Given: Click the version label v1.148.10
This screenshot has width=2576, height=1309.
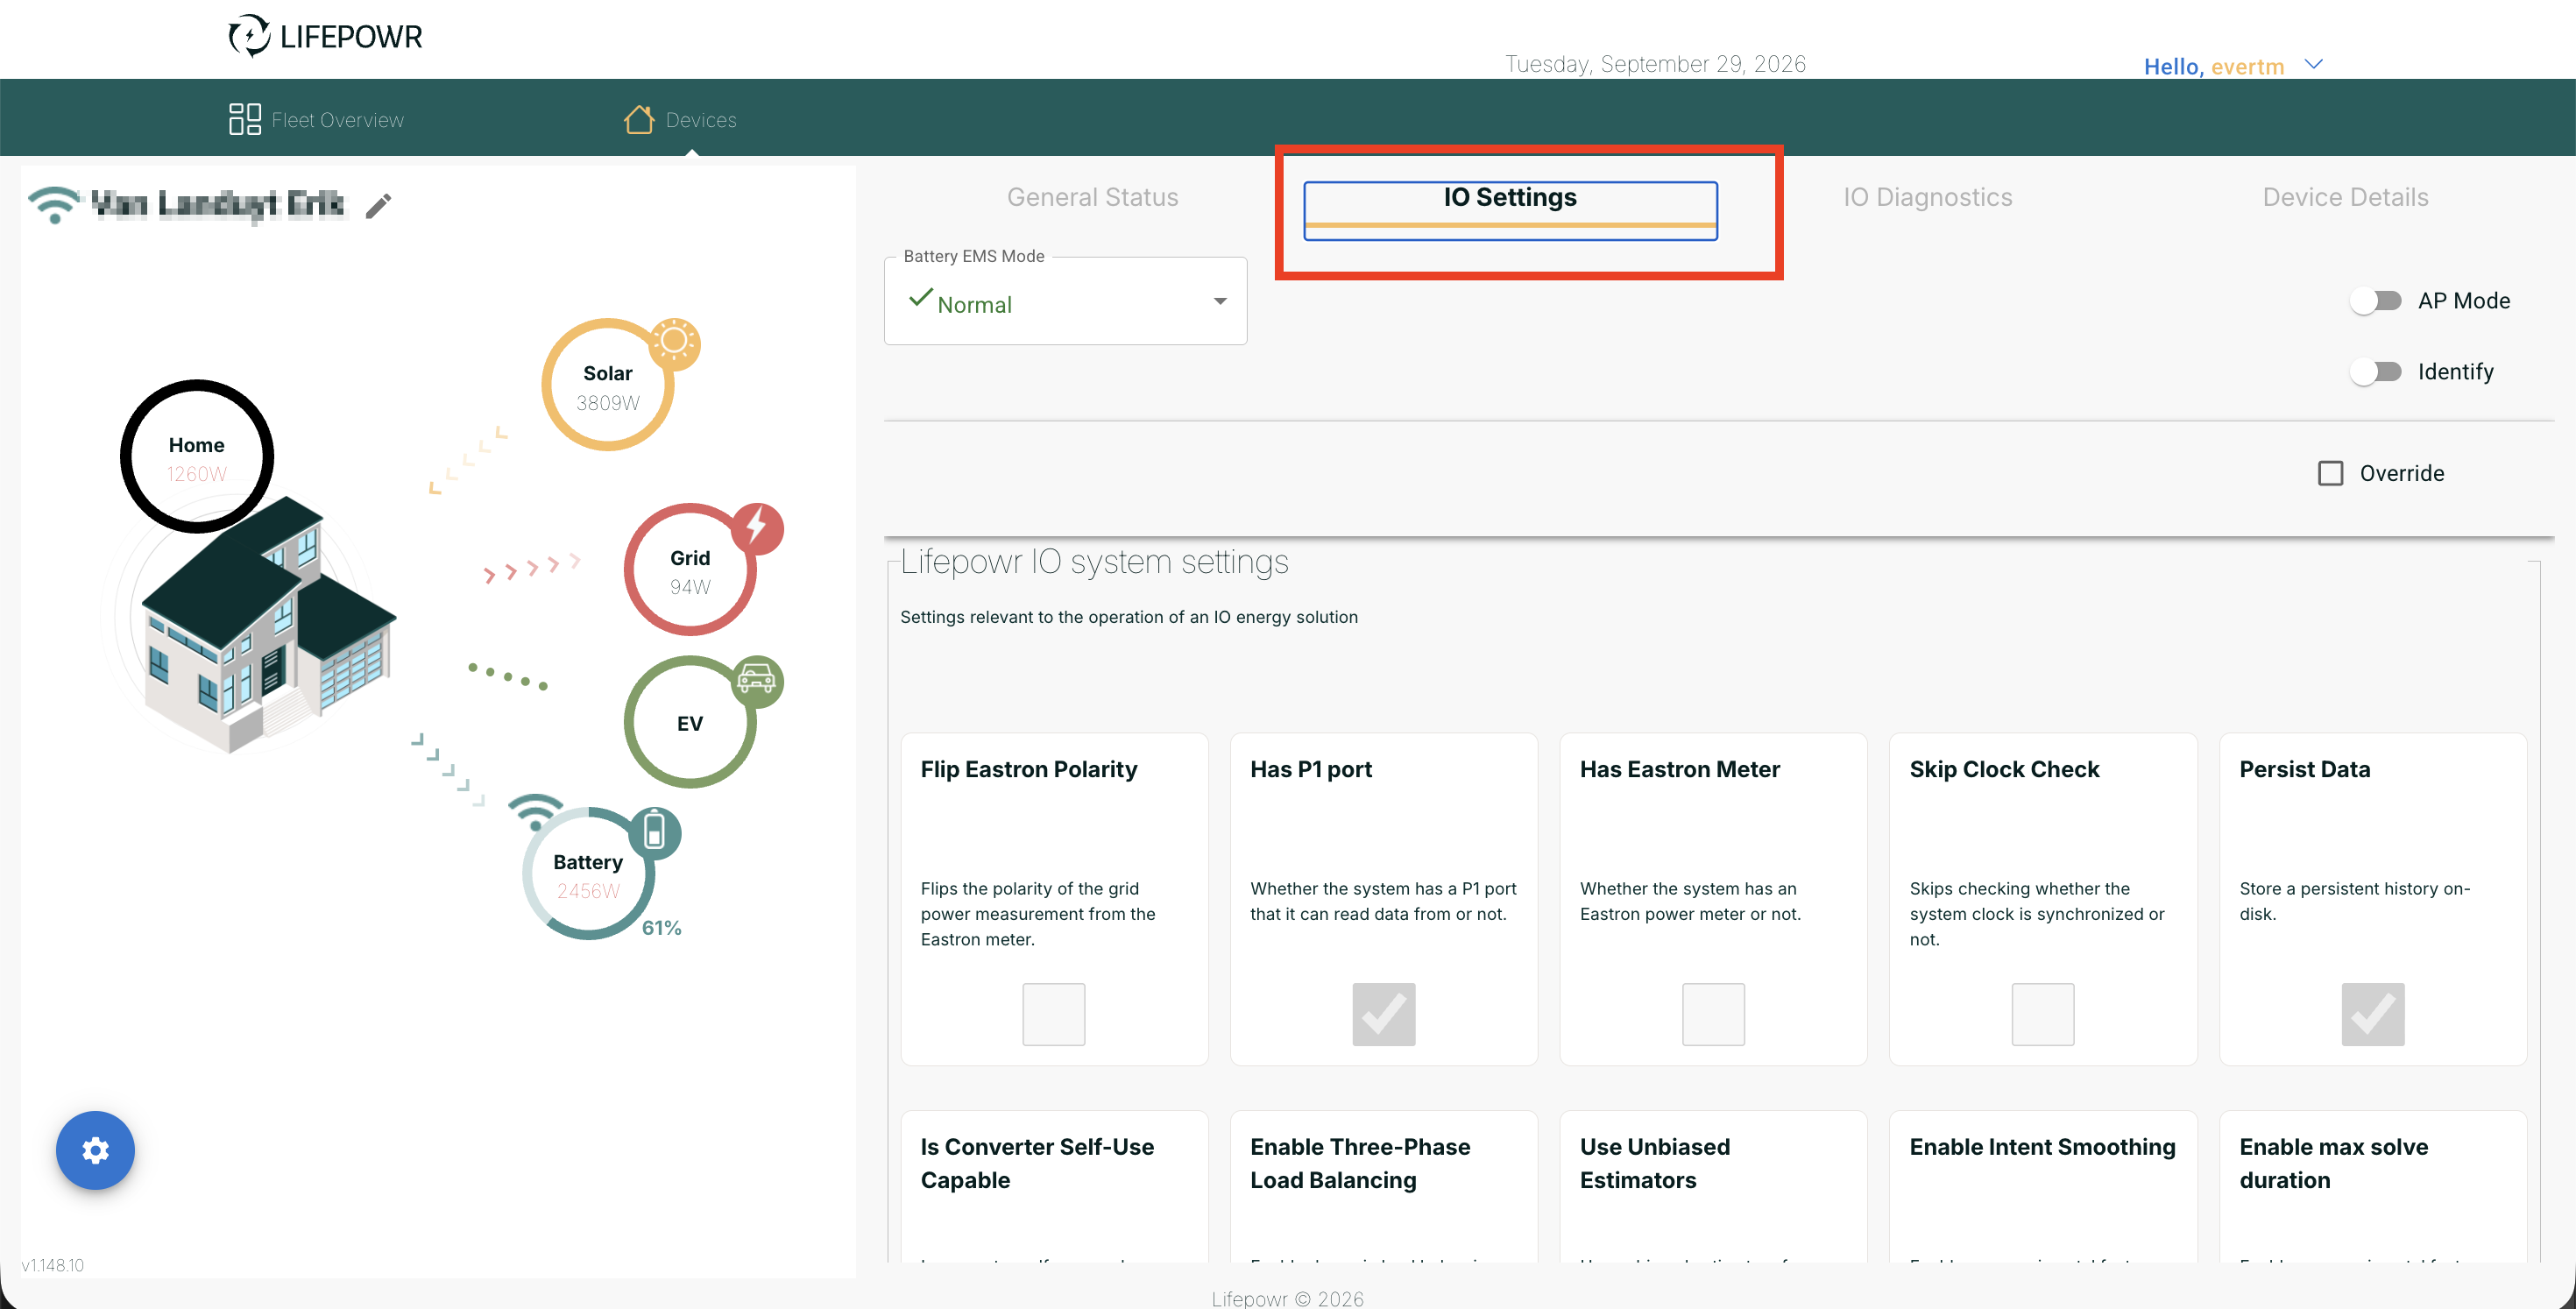Looking at the screenshot, I should [x=53, y=1265].
